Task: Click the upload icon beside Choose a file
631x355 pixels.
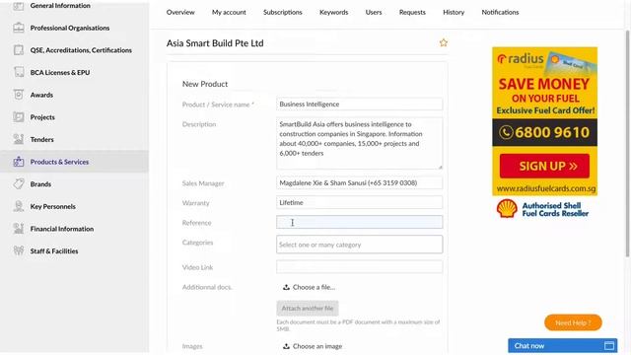Action: [x=286, y=287]
